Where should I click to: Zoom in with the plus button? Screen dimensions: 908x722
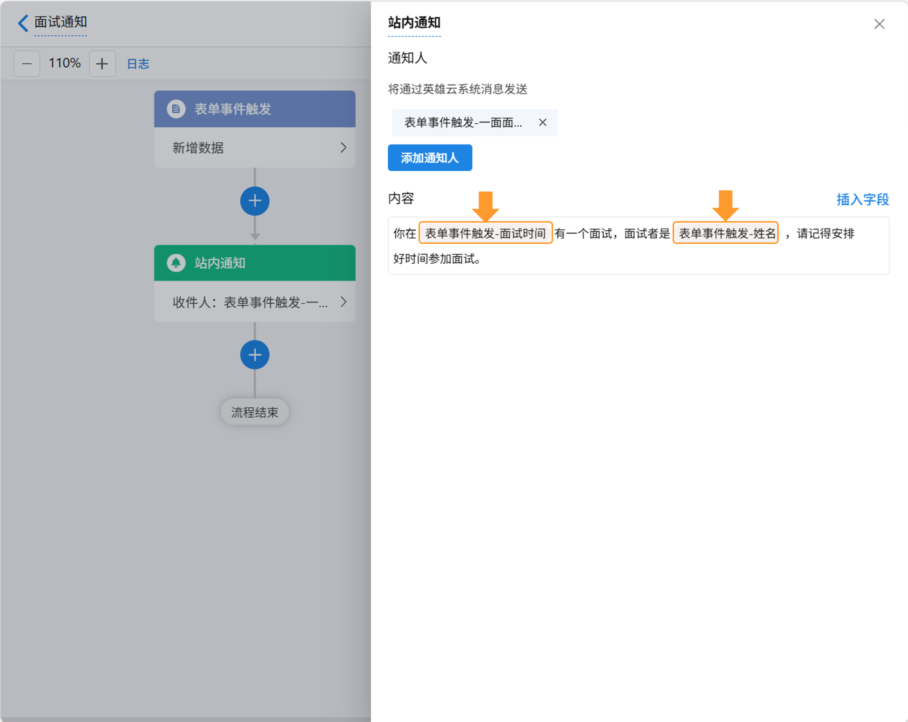(102, 64)
